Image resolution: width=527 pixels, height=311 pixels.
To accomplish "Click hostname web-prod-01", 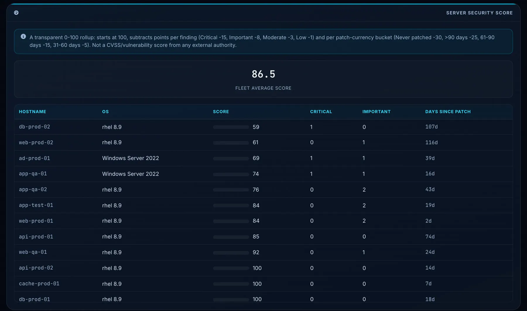I will pos(36,221).
